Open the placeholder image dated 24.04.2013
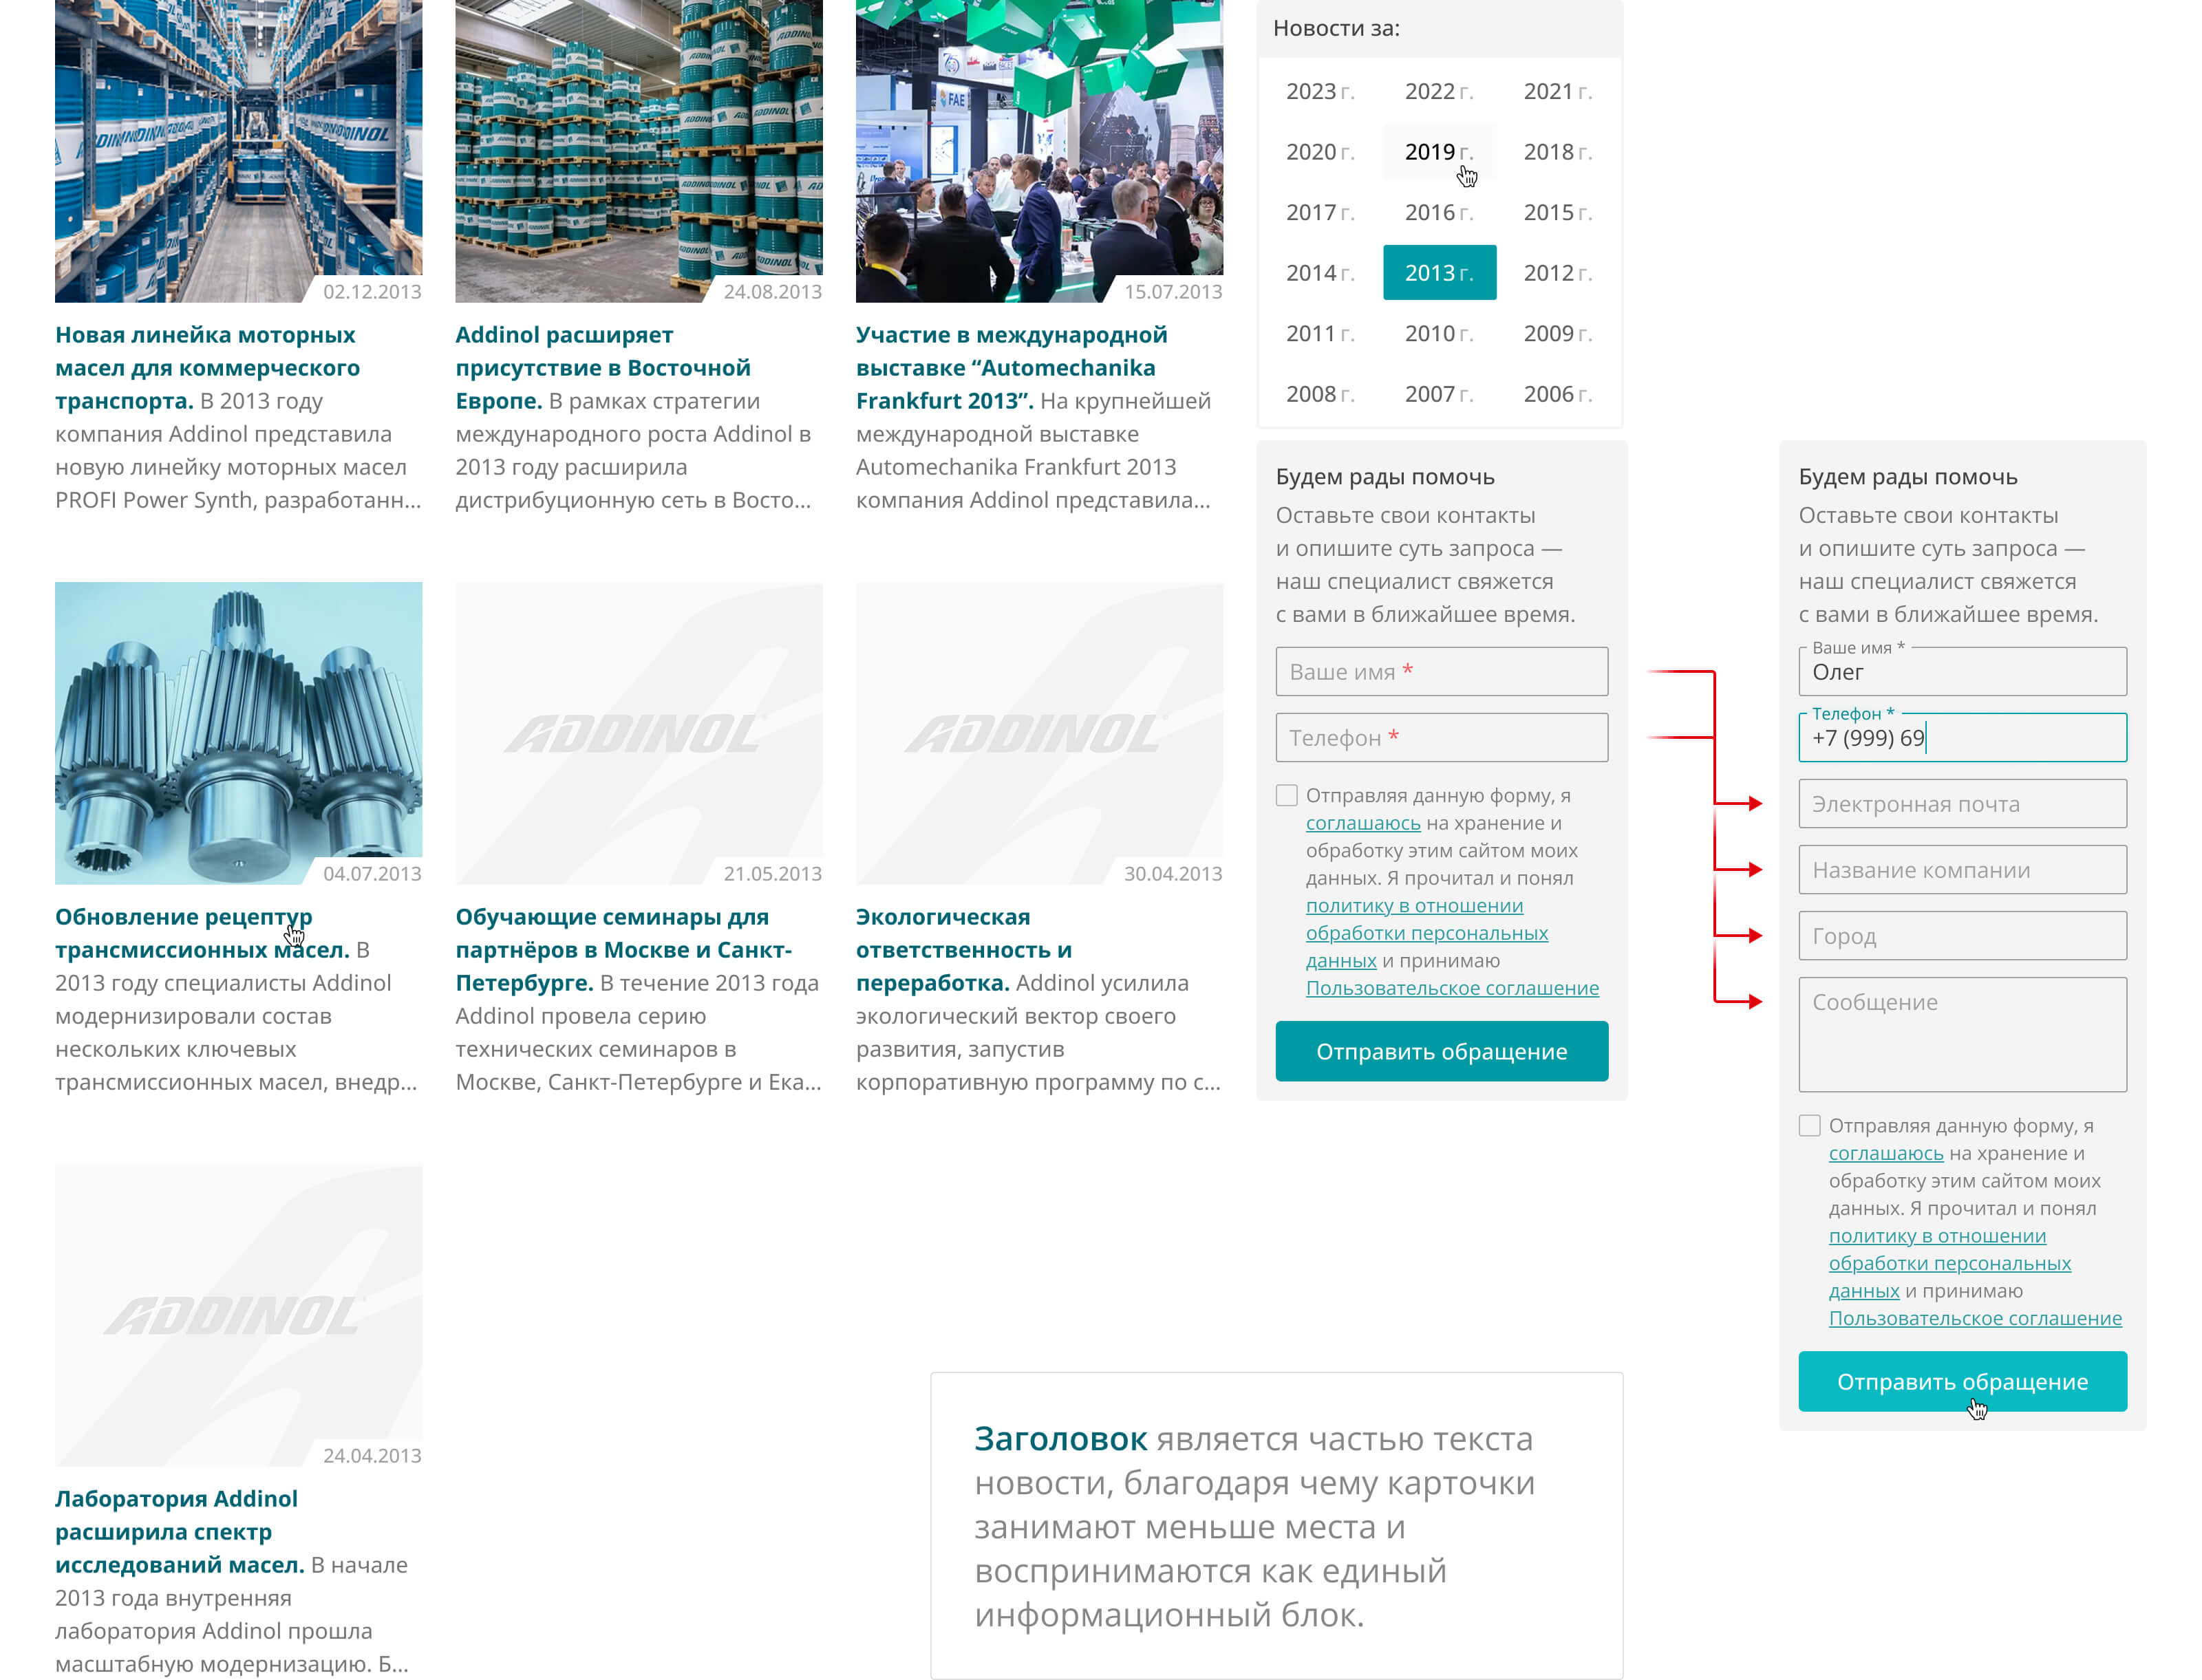Viewport: 2202px width, 1680px height. [238, 1315]
